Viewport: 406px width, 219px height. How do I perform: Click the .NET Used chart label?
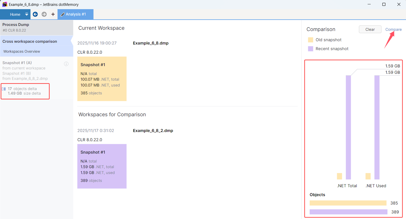pos(376,186)
